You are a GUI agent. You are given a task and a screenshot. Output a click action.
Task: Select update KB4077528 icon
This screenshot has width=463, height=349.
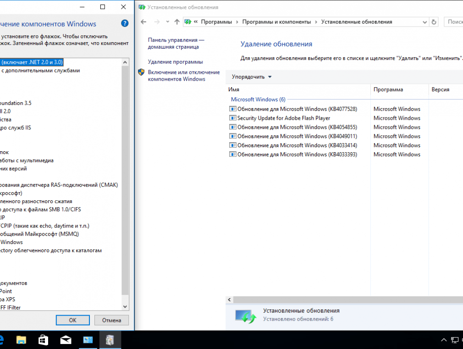[233, 109]
